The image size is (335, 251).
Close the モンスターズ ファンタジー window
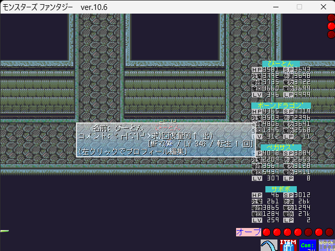click(x=323, y=7)
